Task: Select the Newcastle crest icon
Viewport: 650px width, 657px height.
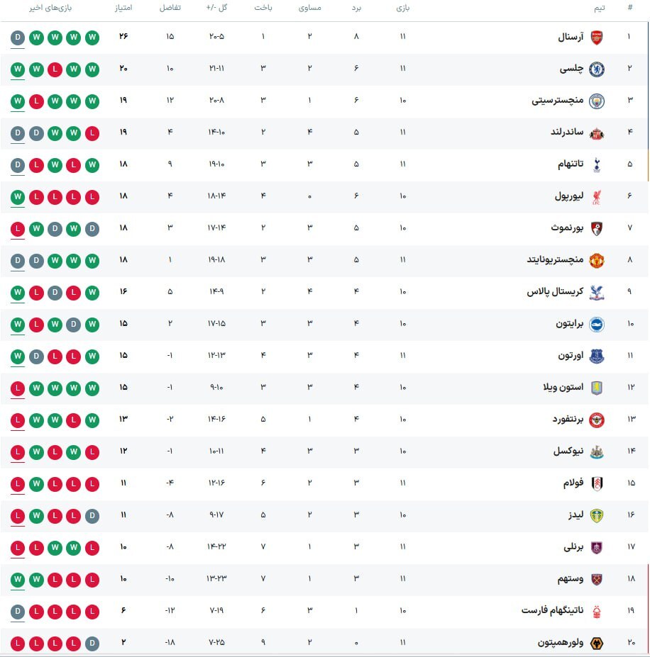Action: point(597,451)
